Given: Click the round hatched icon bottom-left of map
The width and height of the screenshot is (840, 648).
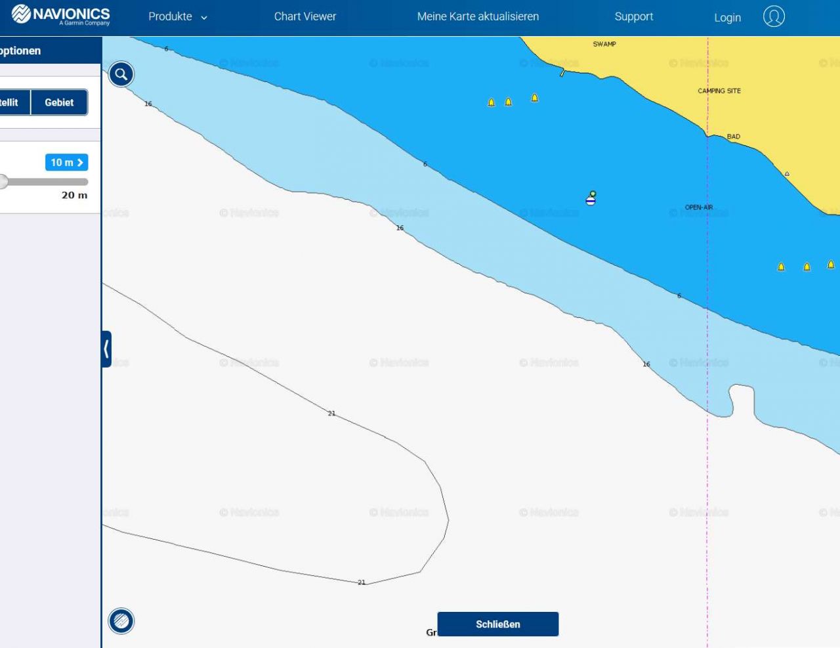Looking at the screenshot, I should pyautogui.click(x=121, y=620).
